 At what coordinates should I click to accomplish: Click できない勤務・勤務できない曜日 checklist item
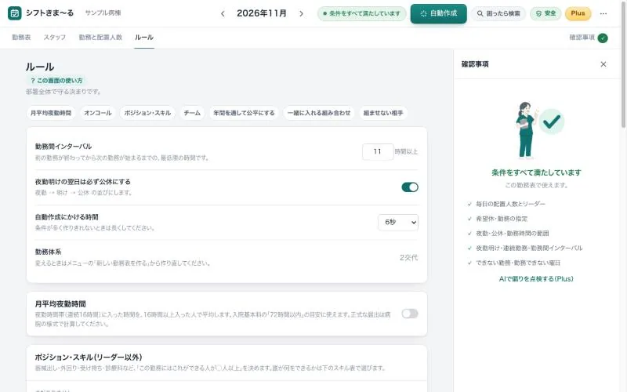tap(518, 263)
